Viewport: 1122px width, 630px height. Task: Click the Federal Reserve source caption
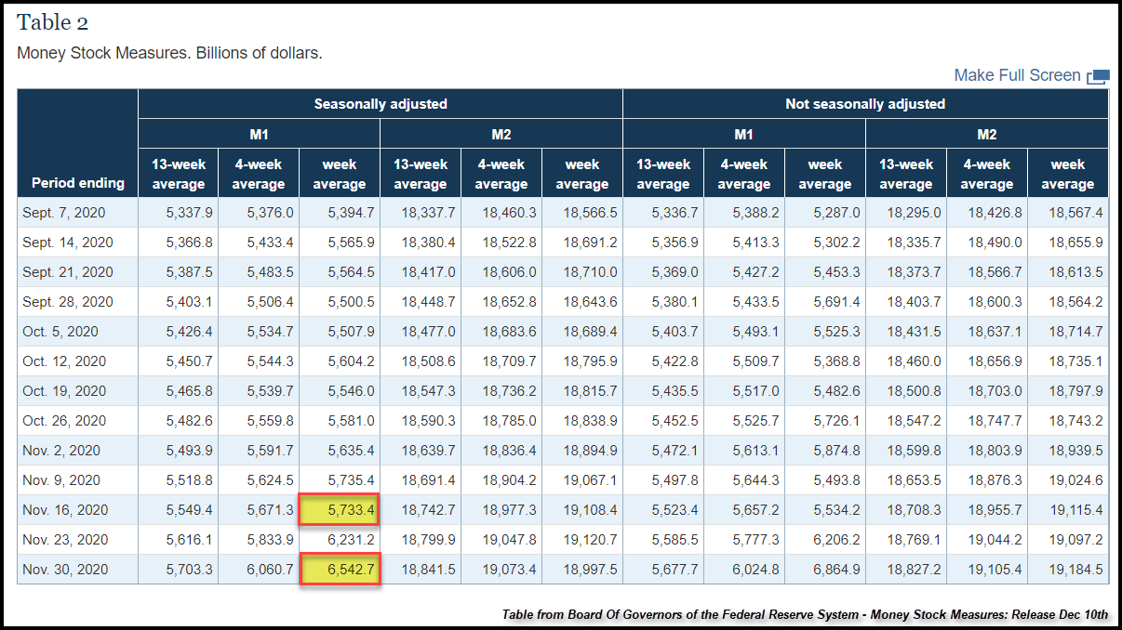(x=805, y=615)
